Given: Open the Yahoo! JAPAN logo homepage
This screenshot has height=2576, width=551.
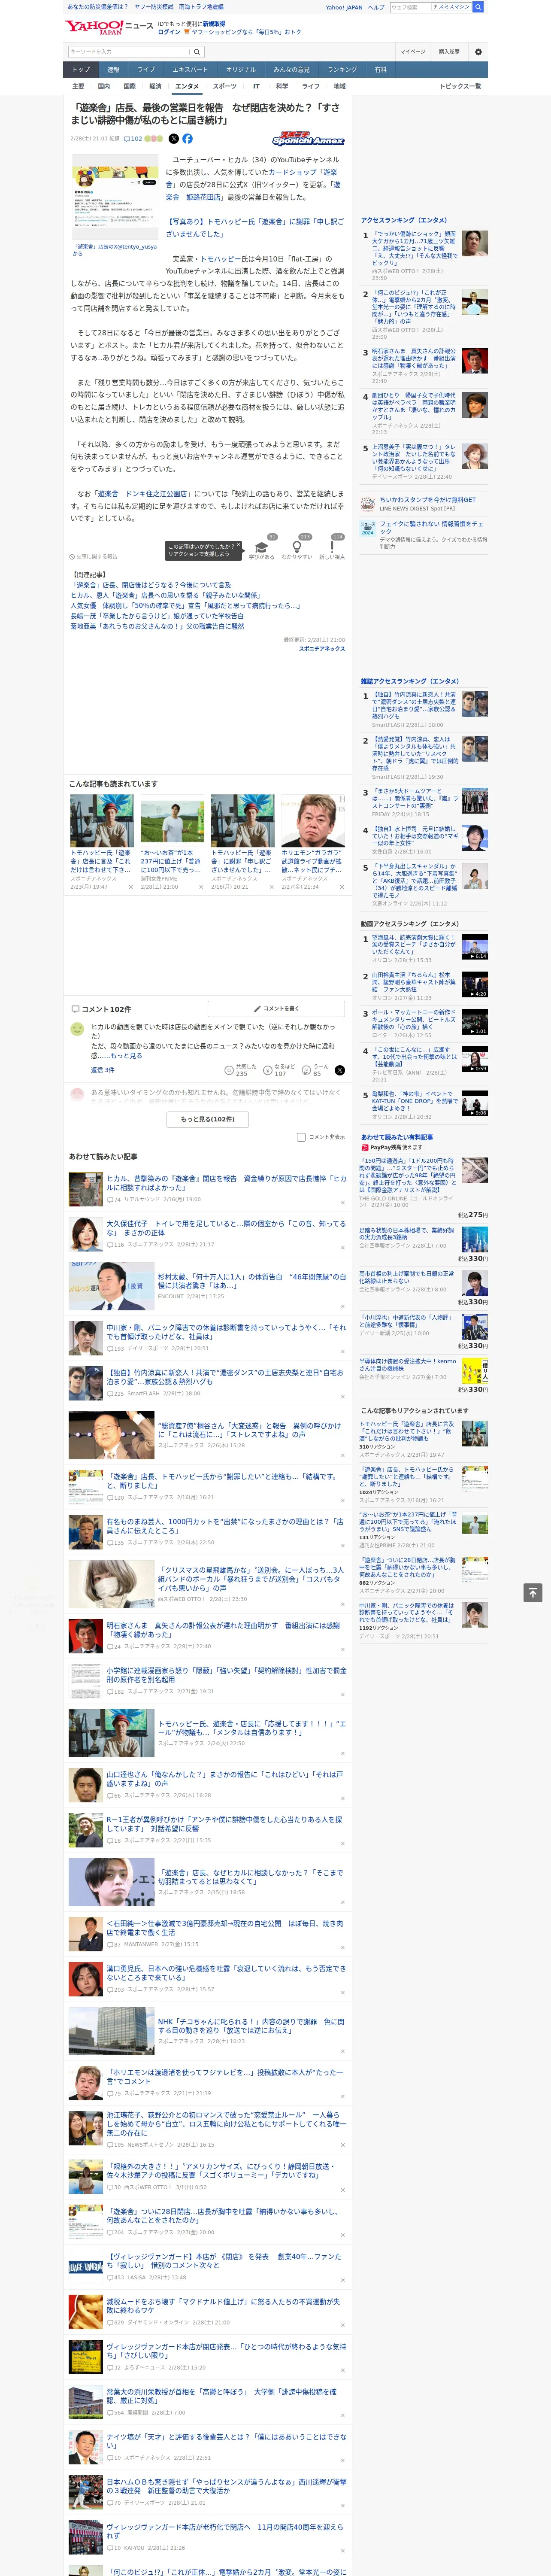Looking at the screenshot, I should coord(94,27).
